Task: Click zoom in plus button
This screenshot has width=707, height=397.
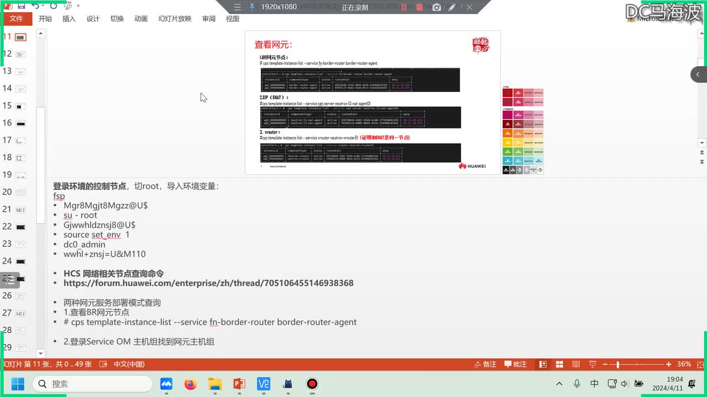Action: (668, 364)
